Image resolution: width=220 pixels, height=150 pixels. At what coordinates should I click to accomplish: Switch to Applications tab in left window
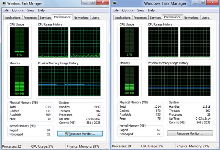coord(13,18)
